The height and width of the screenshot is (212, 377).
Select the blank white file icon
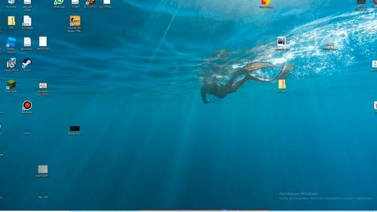[x=43, y=43]
